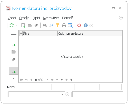This screenshot has width=128, height=104.
Task: Click the magnifying glass search icon
Action: (x=51, y=25)
